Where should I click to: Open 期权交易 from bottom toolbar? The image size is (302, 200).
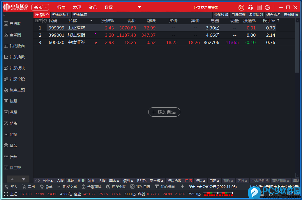(x=67, y=187)
